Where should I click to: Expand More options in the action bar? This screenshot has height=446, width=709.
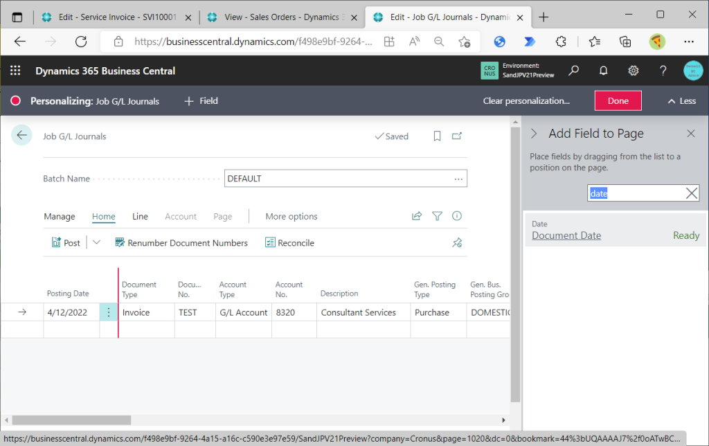point(291,216)
